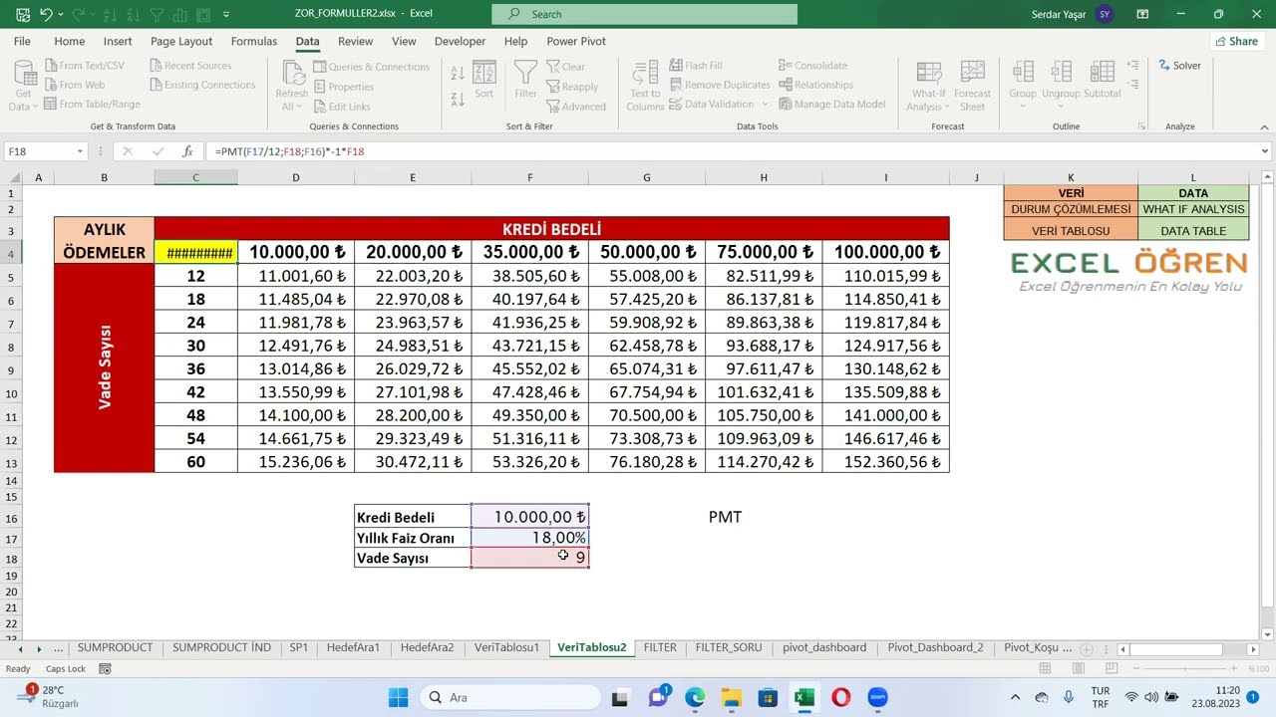Open the pivot_dashboard sheet tab

point(824,647)
